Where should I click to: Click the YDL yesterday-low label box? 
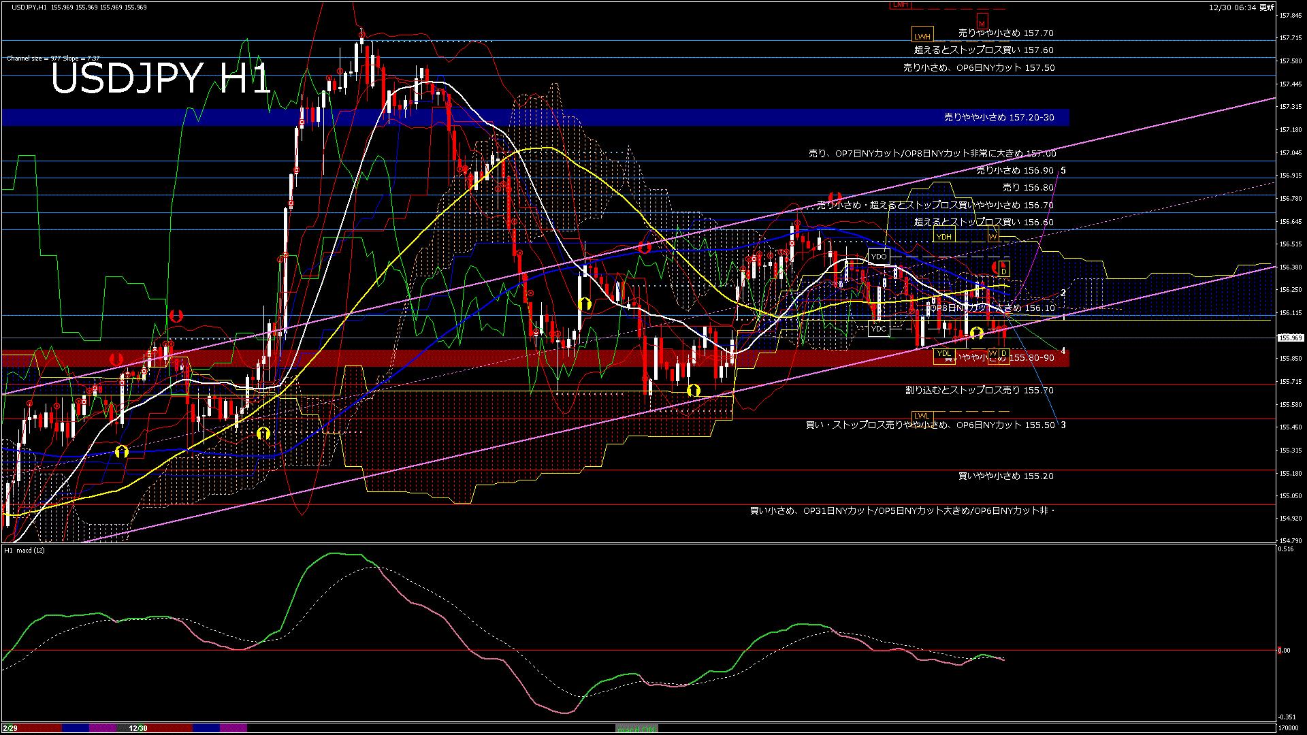coord(943,354)
